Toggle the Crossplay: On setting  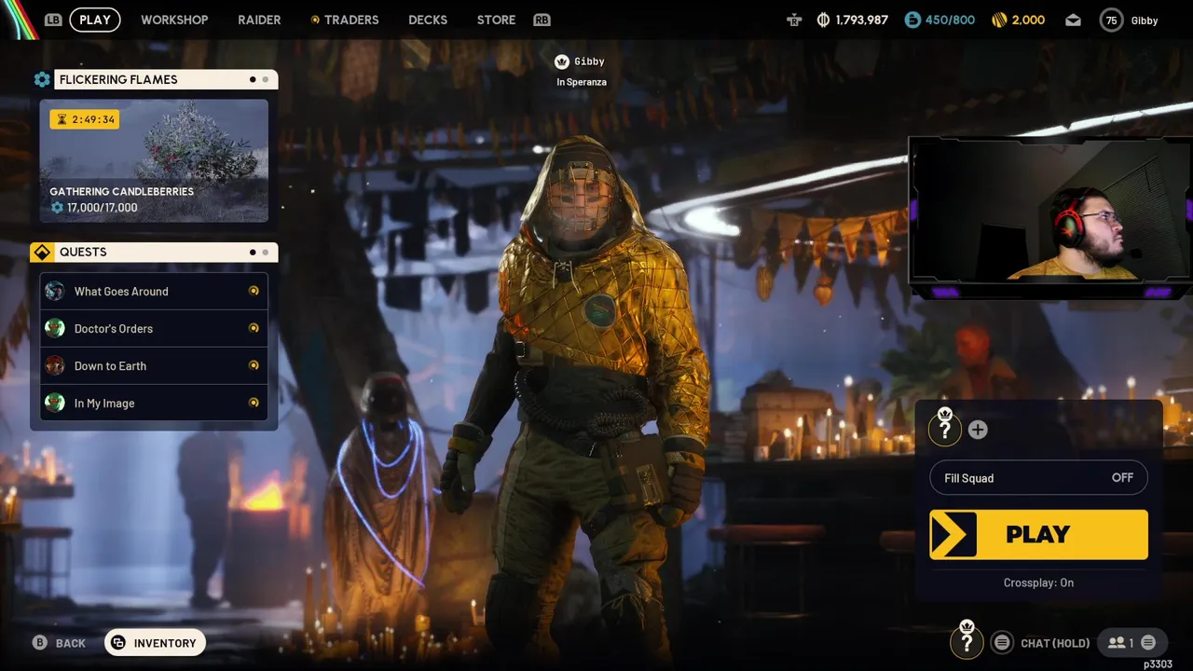[1038, 582]
